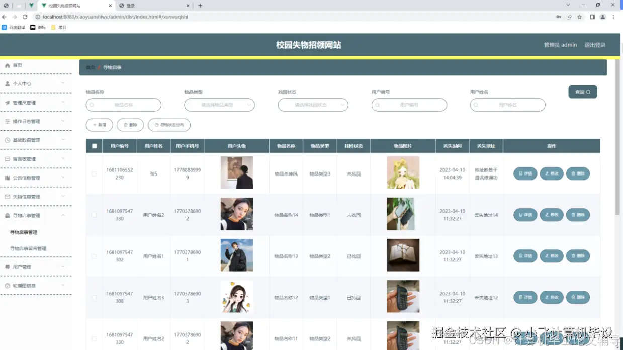Click the 寻物状态分布 chart button
Viewport: 623px width, 350px height.
(169, 125)
